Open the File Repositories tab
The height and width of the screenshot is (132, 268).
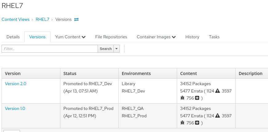point(111,37)
